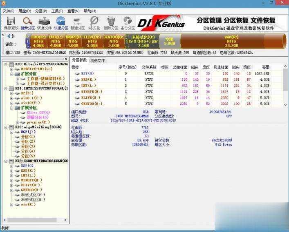Screen dimensions: 289x232
Task: Select work disk design files (I:) node
Action: 46,84
